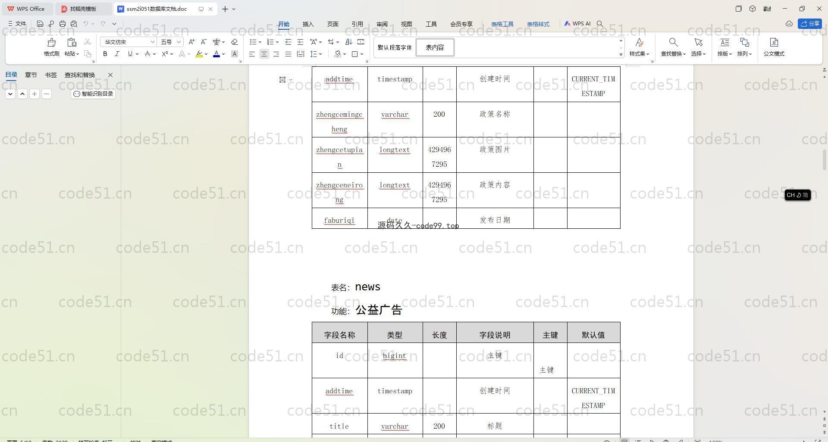Click the Arrange (排列) icon
The height and width of the screenshot is (442, 828).
click(x=744, y=42)
